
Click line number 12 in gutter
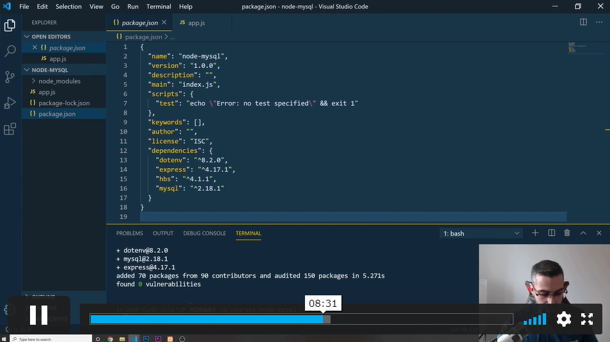click(x=123, y=151)
